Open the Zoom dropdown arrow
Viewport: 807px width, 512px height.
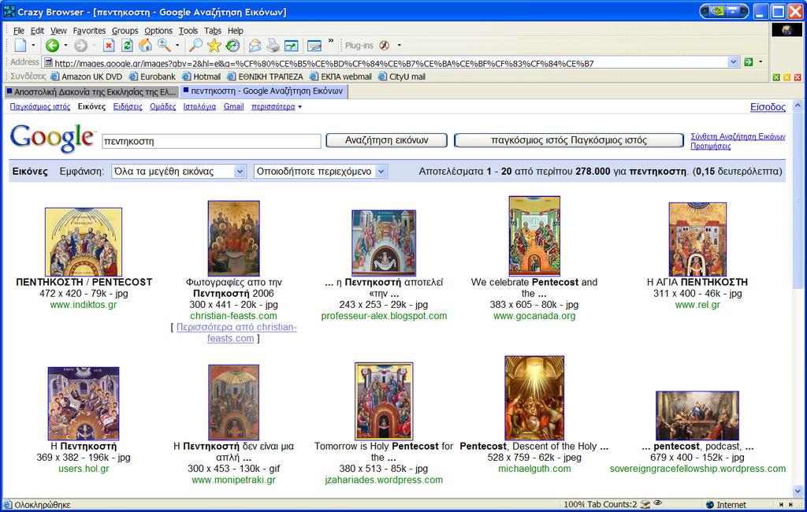(177, 46)
